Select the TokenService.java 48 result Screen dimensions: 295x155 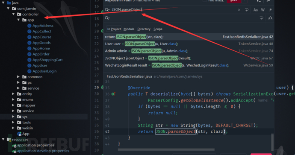tap(189, 44)
